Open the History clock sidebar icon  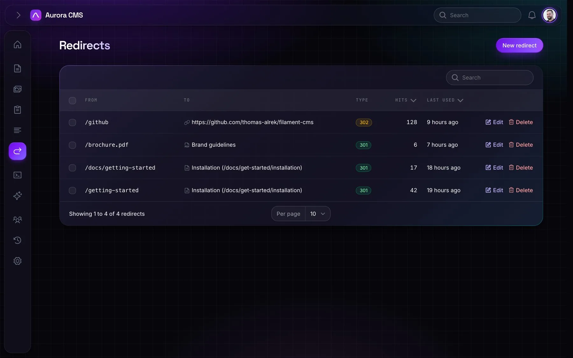pyautogui.click(x=18, y=240)
